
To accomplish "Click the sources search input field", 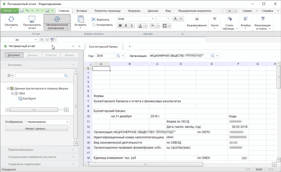I will coord(40,75).
